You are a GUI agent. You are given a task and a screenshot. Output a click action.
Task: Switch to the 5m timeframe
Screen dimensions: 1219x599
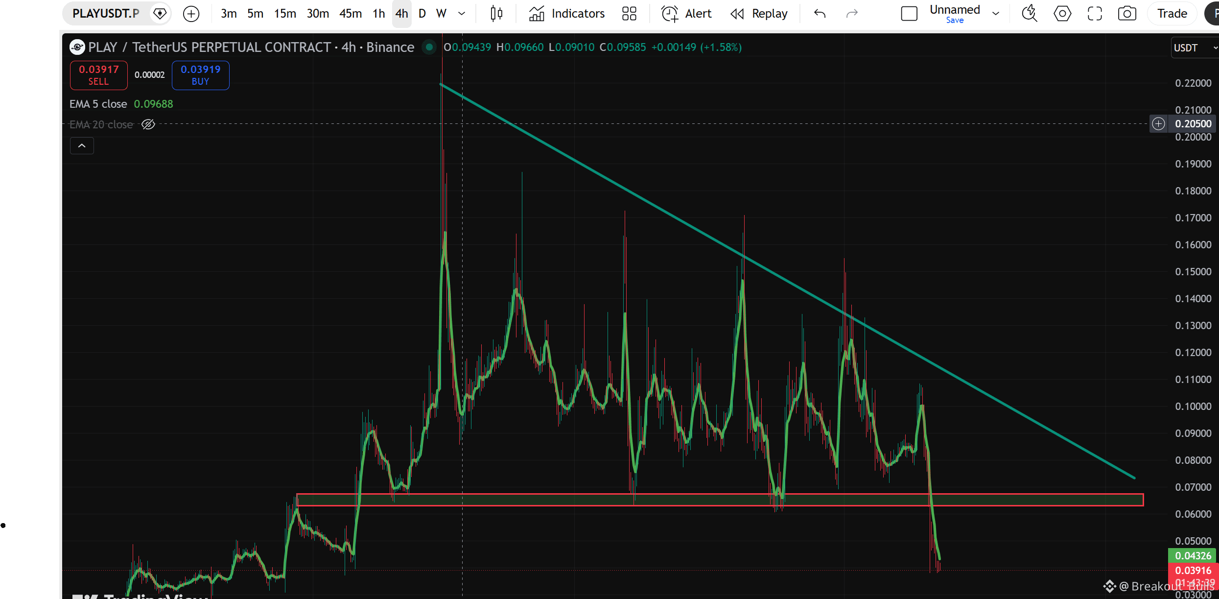(x=255, y=13)
